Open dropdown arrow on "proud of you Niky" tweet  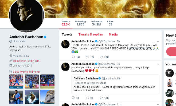[158, 64]
